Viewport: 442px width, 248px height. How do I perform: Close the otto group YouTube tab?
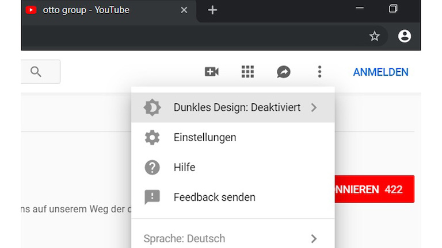point(184,10)
